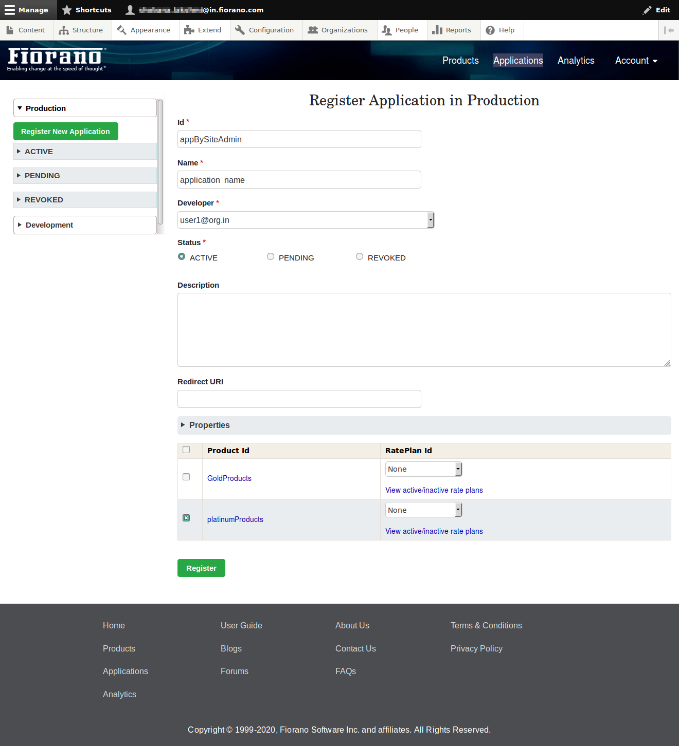Click the Description text area
Screen dimensions: 679x746
click(424, 330)
